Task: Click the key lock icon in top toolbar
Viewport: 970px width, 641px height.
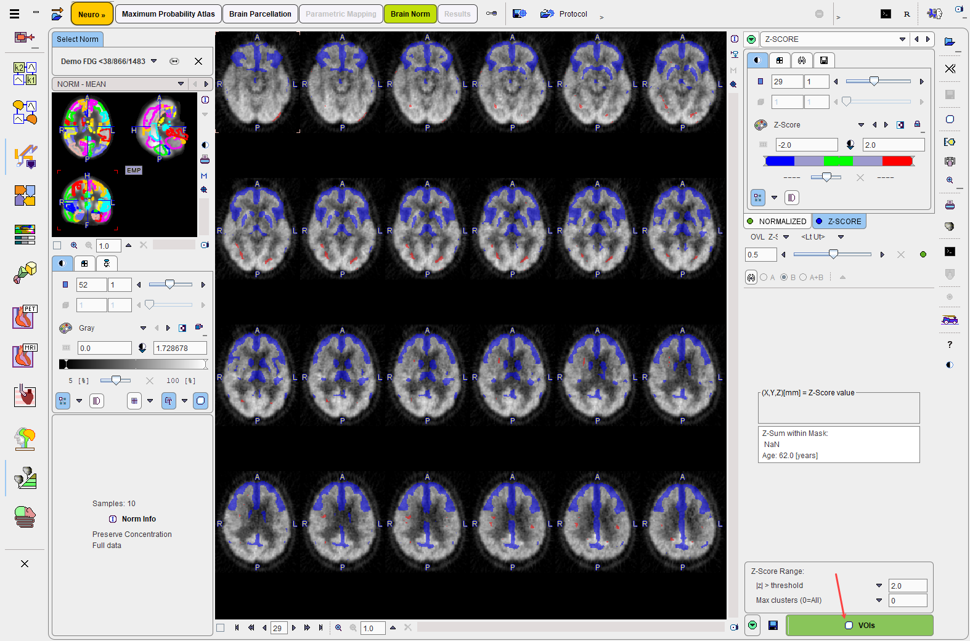Action: [491, 14]
